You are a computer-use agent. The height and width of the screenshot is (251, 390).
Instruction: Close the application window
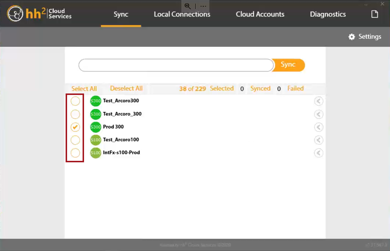click(x=382, y=4)
